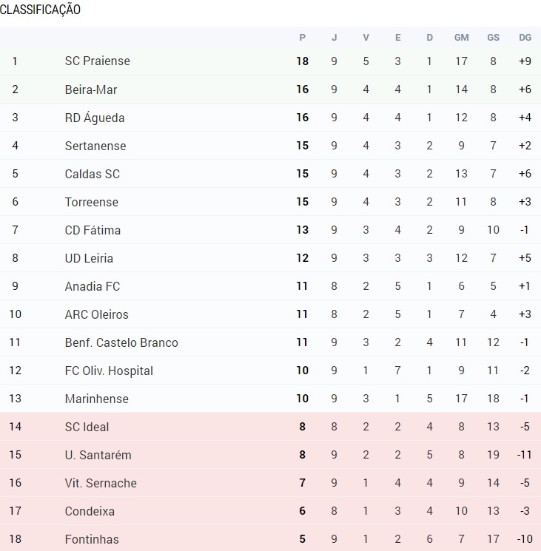Click on the Sertanense team name

click(95, 146)
